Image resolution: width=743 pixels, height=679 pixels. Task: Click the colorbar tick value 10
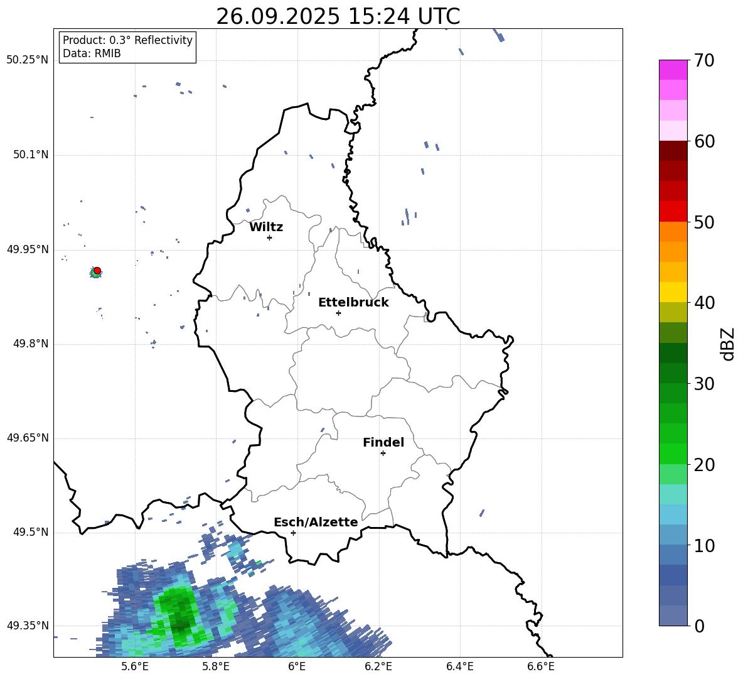coord(704,545)
